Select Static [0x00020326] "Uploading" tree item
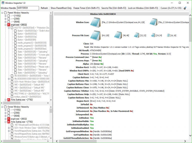Viewport: 192px width, 143px height. click(33, 52)
